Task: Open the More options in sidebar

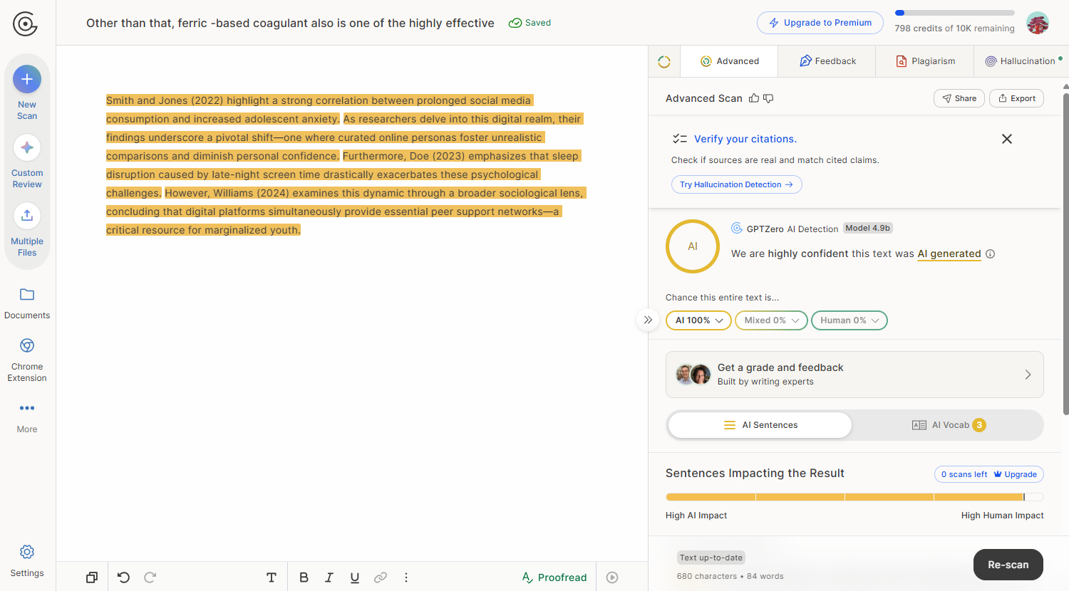Action: (27, 417)
